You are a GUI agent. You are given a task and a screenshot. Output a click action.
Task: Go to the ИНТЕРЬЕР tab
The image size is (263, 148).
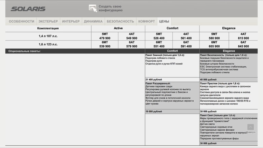[71, 21]
